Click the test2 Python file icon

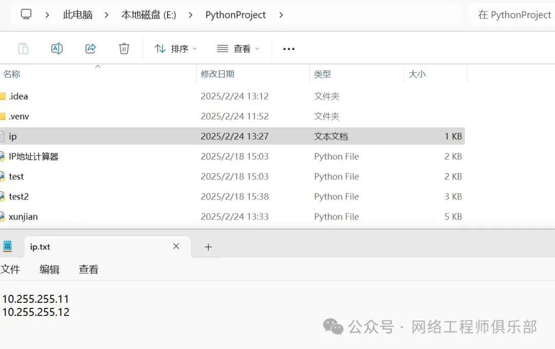3,196
